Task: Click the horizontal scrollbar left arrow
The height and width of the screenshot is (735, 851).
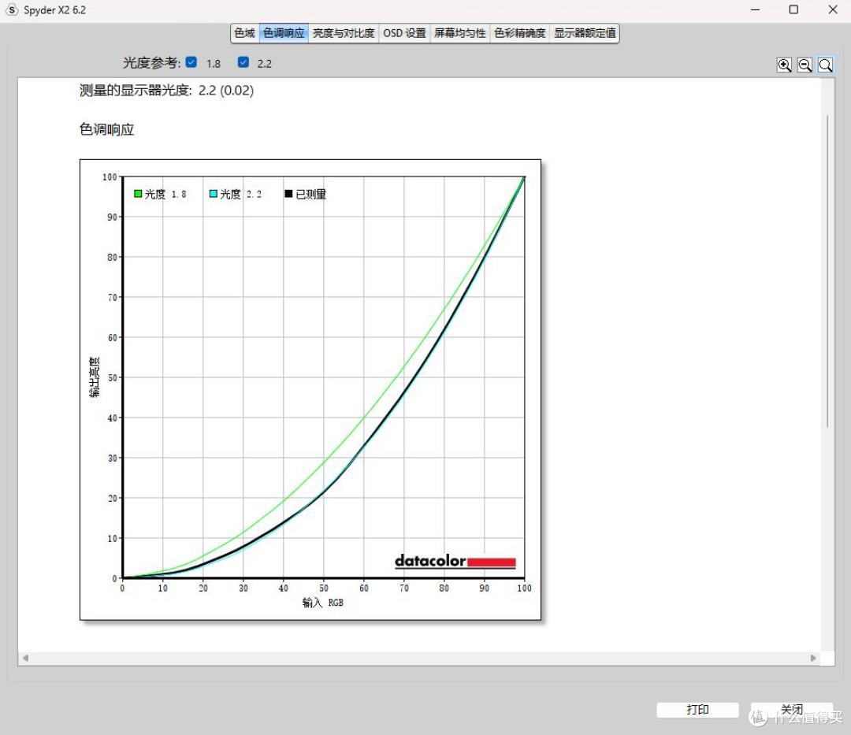Action: pos(25,658)
